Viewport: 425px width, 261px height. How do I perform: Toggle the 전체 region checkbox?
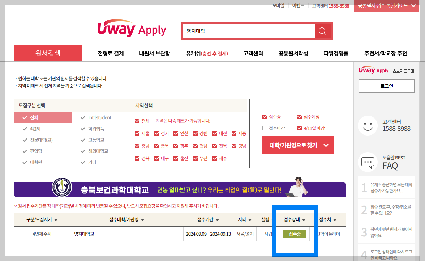pos(137,121)
